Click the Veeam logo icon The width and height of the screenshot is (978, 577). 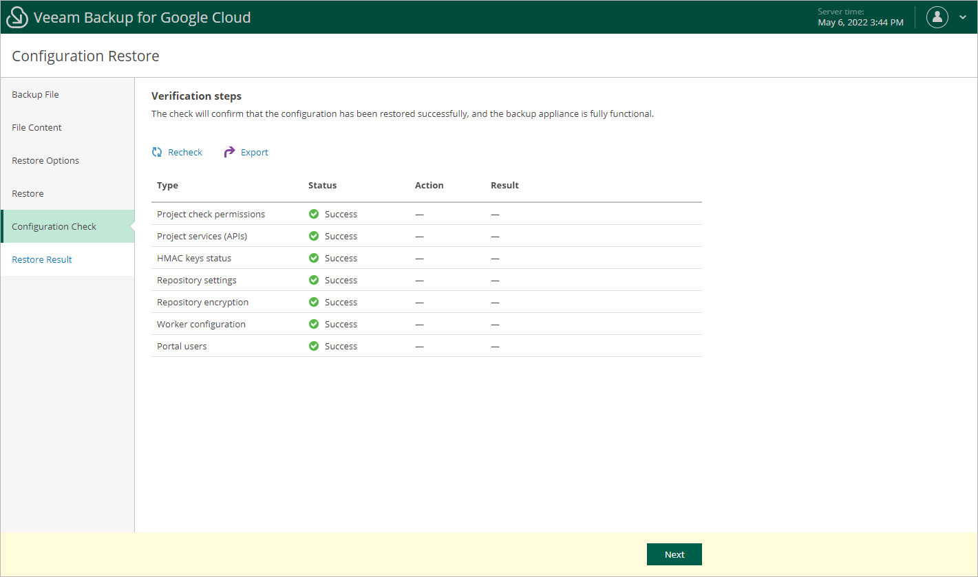[17, 18]
